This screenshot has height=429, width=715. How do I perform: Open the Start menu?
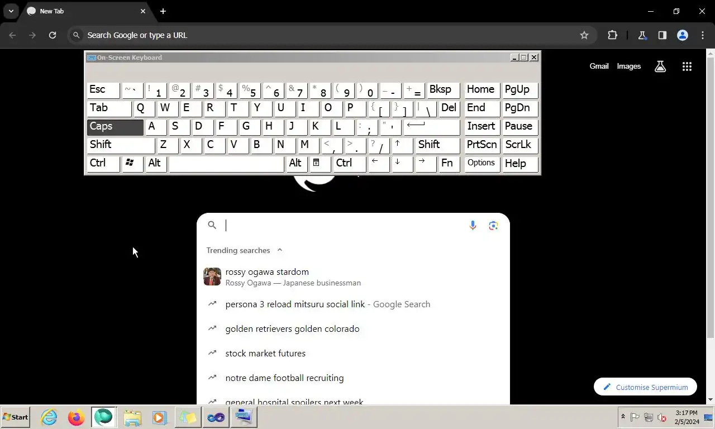coord(16,417)
